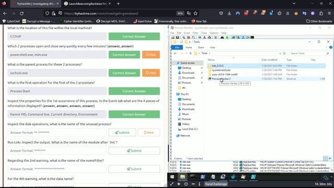Open Process Monitor Filter menu
334x188 pixels.
pos(195,33)
